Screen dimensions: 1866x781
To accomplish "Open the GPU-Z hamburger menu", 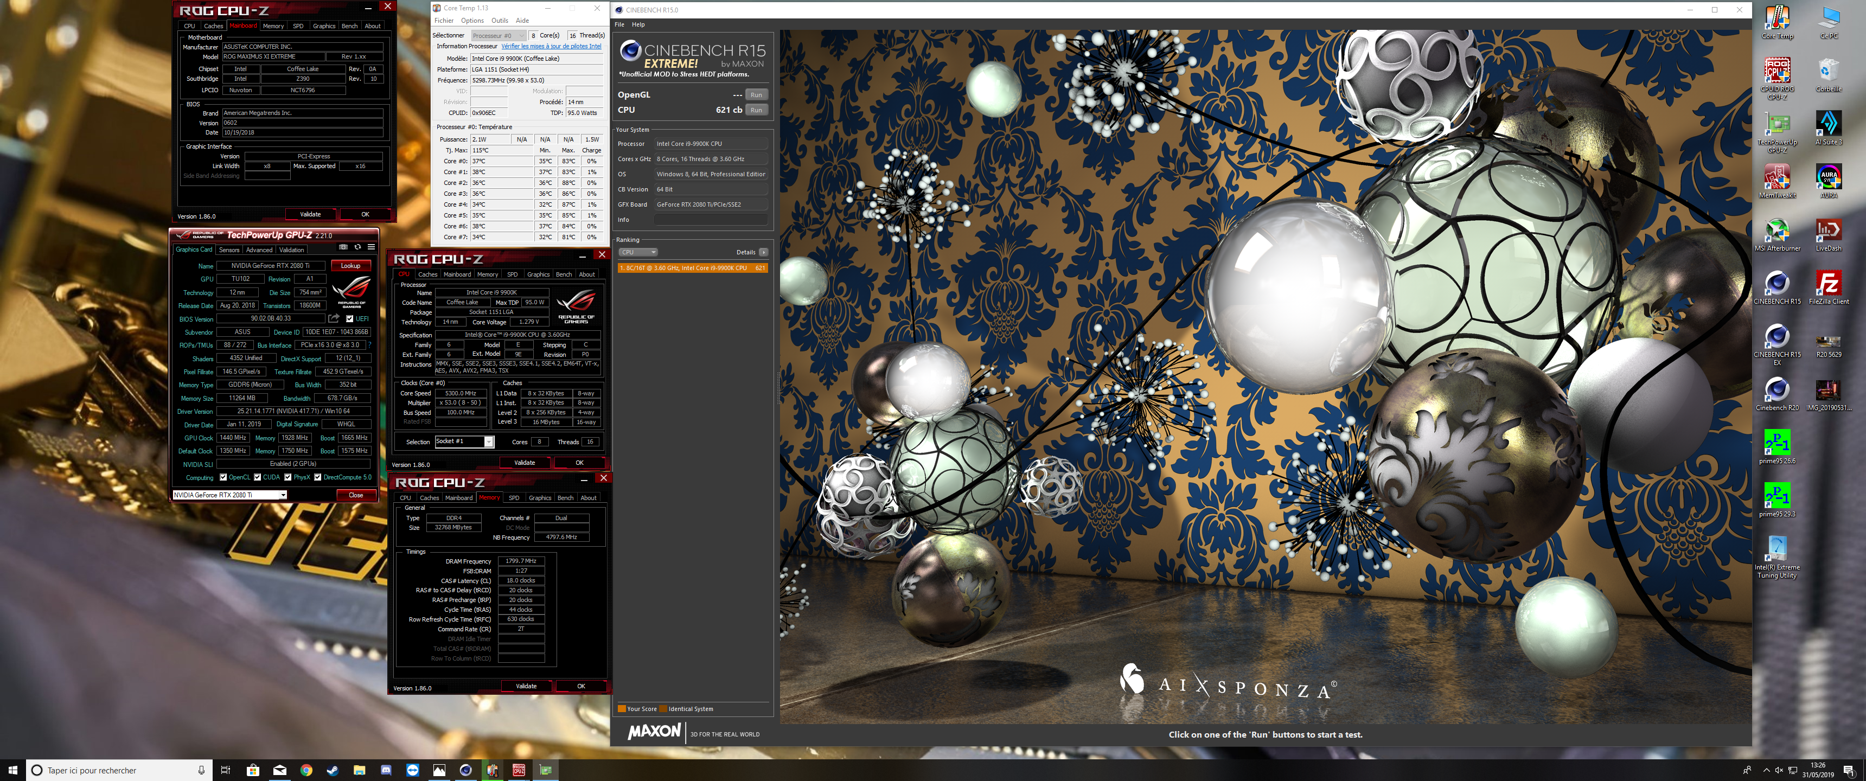I will click(371, 247).
